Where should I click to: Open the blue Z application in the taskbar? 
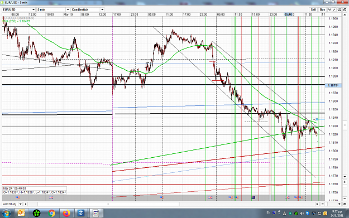click(81, 214)
